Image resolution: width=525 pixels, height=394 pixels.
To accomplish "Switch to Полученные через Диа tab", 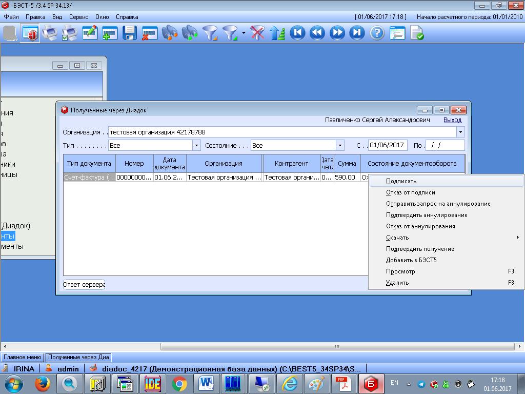I will tap(78, 357).
